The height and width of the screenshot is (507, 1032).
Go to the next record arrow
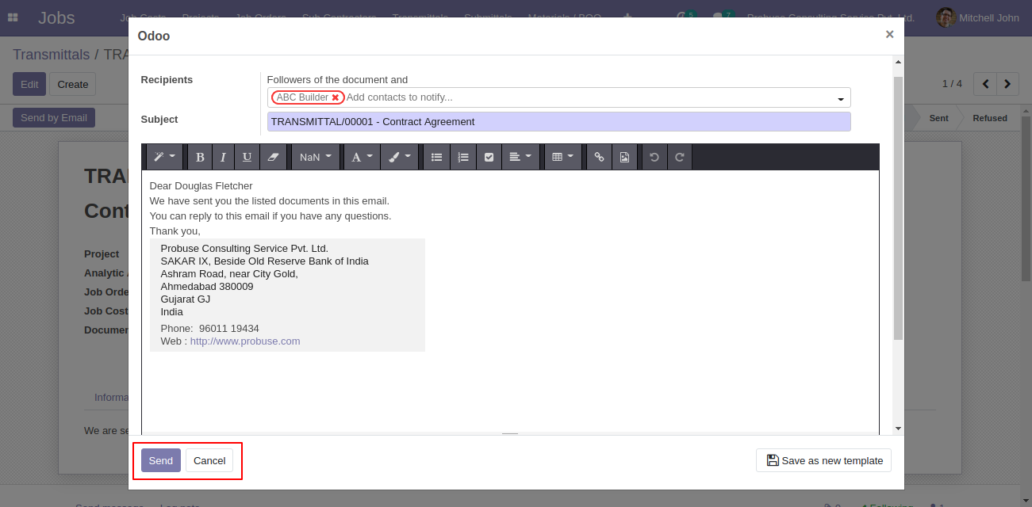point(1008,83)
